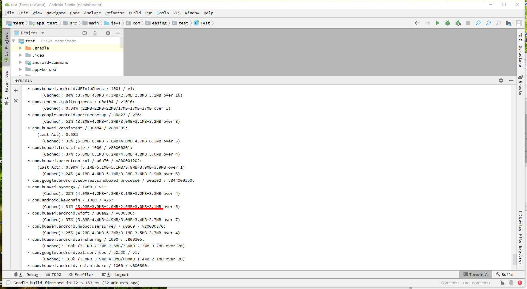Screen dimensions: 527x289
Task: Open the Edit menu
Action: click(23, 13)
